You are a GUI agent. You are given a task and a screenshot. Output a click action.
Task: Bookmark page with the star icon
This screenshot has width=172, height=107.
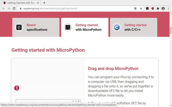tap(141, 8)
